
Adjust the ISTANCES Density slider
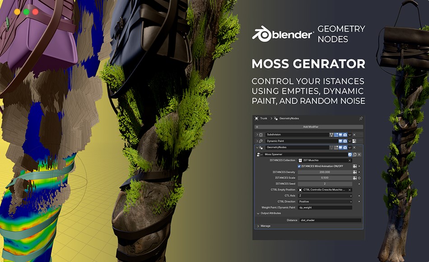[325, 172]
